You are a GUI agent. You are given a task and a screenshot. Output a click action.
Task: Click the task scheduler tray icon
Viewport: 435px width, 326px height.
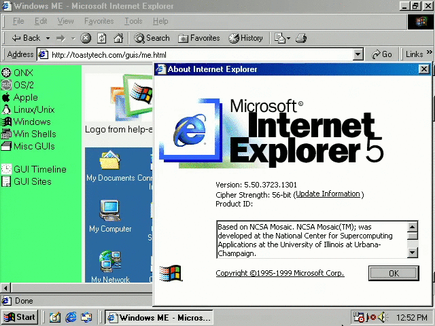point(358,317)
